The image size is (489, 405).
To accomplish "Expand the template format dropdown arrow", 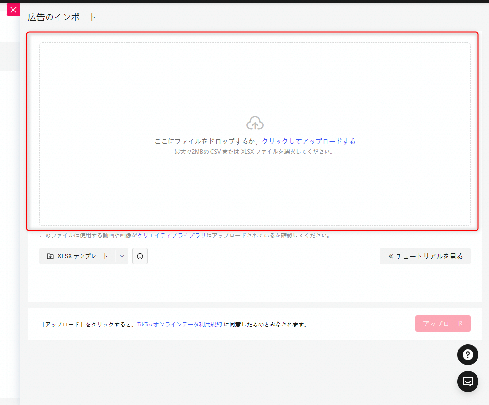I will click(122, 256).
